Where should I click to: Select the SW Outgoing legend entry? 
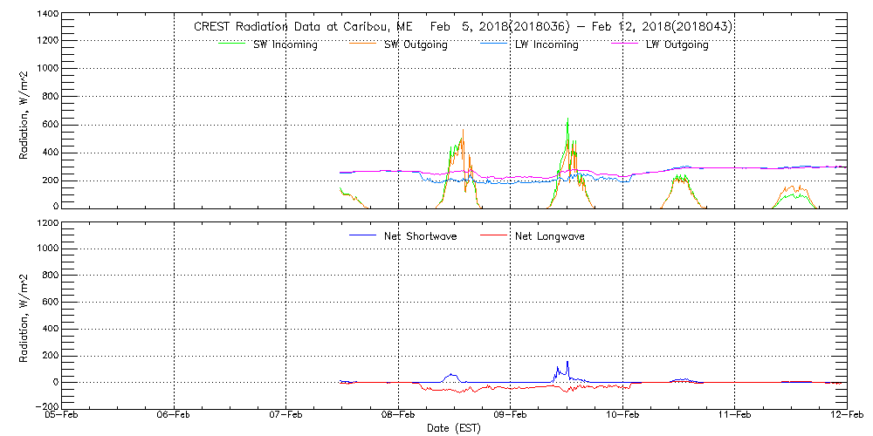tap(416, 45)
